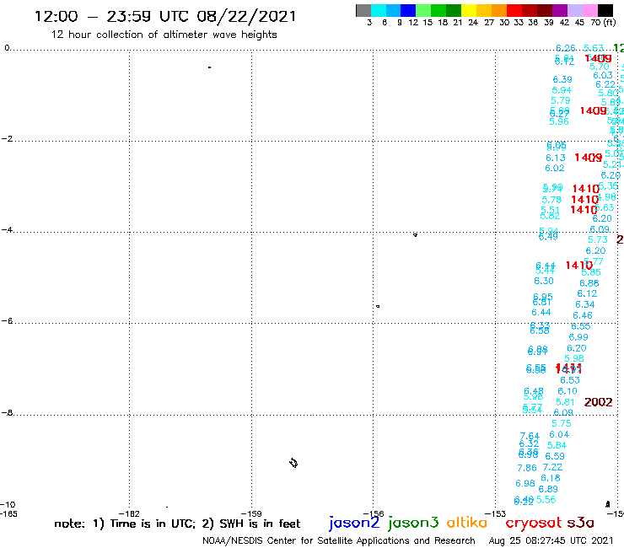Click the purple swatch in wave legend

pos(560,10)
